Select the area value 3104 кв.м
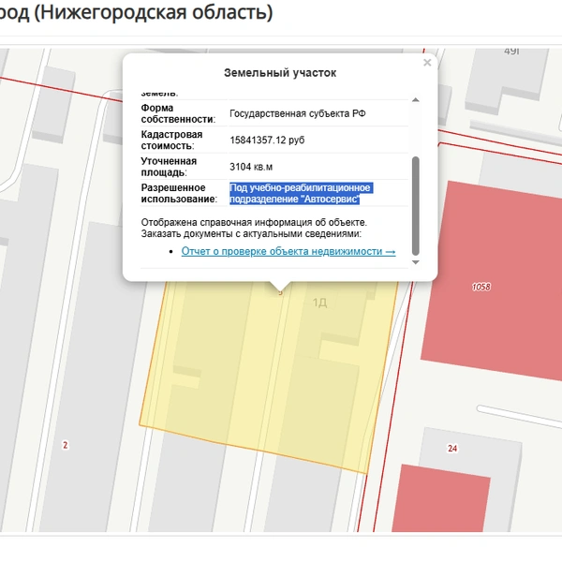The height and width of the screenshot is (562, 562). (251, 167)
